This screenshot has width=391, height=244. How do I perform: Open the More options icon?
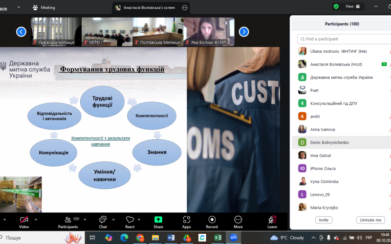[x=238, y=220]
